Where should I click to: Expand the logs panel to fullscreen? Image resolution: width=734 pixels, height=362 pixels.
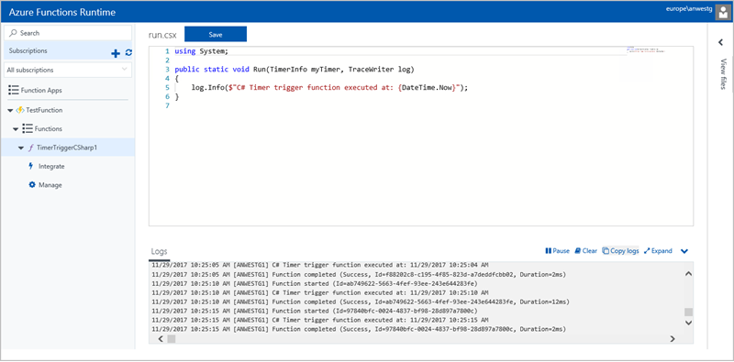tap(658, 251)
